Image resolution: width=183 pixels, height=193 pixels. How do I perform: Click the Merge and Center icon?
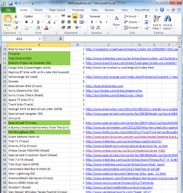coord(81,22)
